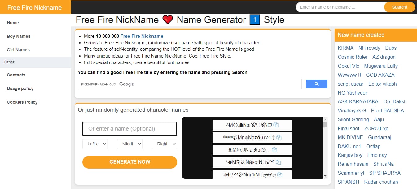Open the Girl Names page
The image size is (417, 189).
tap(18, 50)
